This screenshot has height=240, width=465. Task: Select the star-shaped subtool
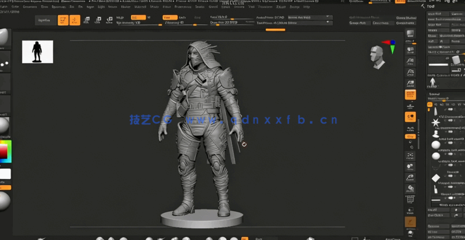pyautogui.click(x=435, y=123)
